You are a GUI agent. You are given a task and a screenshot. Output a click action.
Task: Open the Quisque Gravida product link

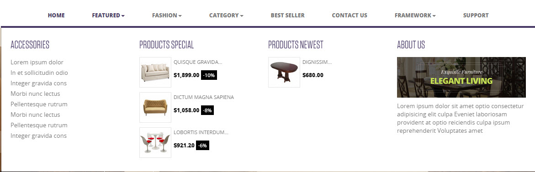pos(198,62)
